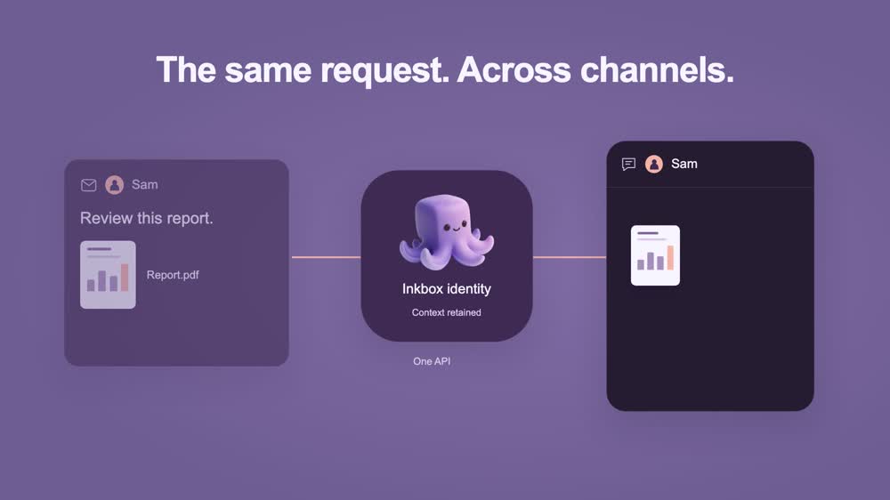This screenshot has width=890, height=500.
Task: Click the headline 'The same request. Across channels.'
Action: [x=445, y=69]
